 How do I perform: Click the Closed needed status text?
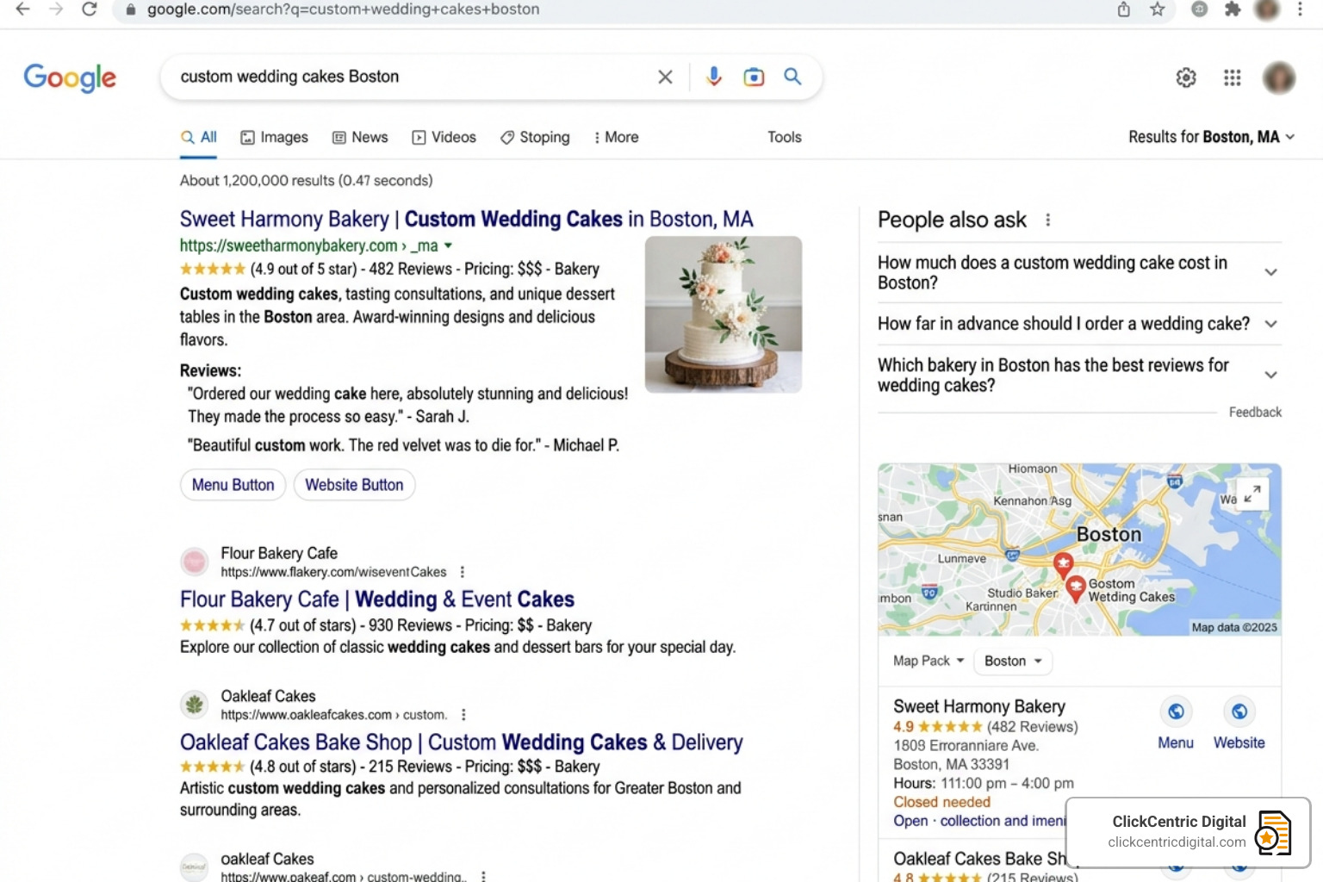tap(941, 802)
